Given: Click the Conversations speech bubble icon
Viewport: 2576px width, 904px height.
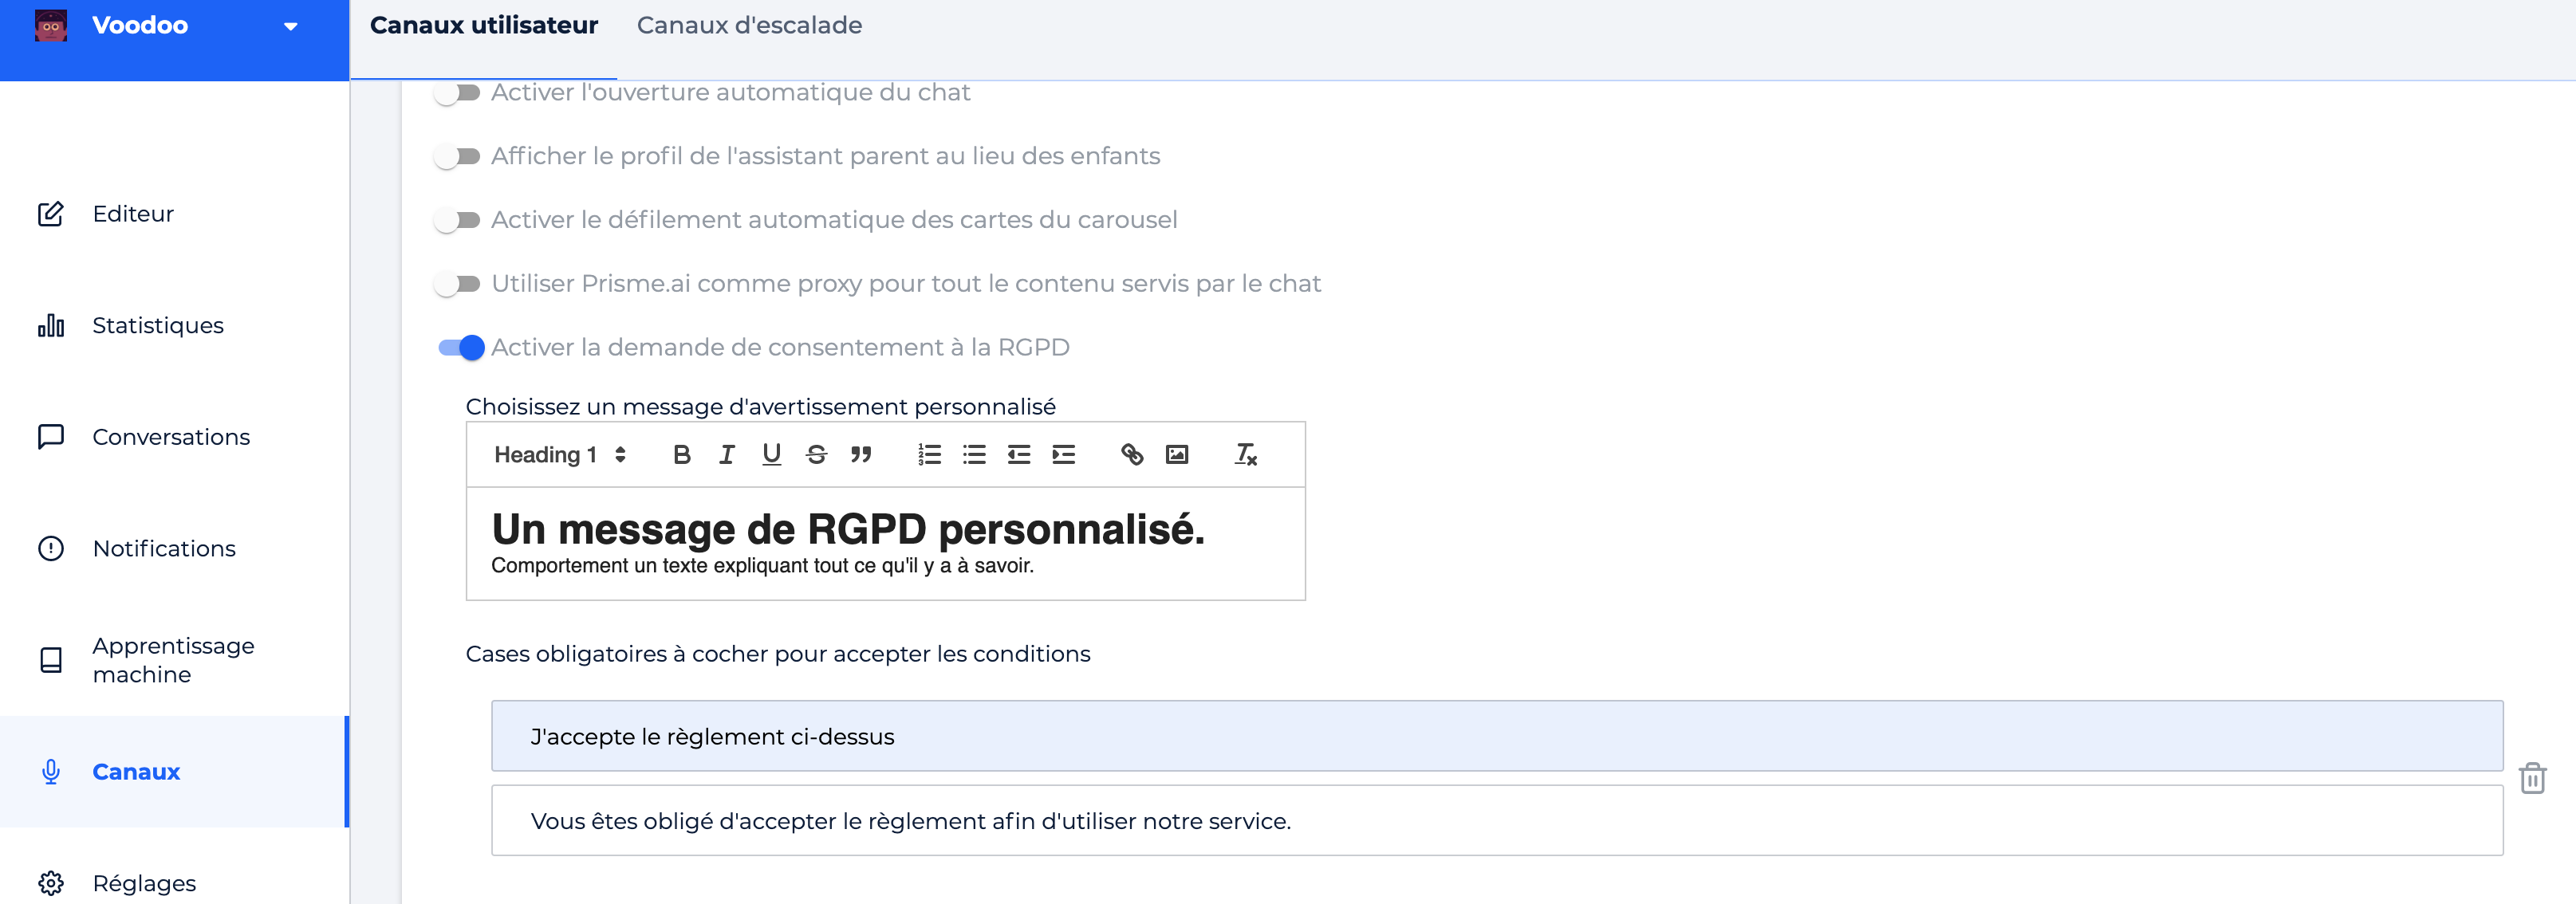Looking at the screenshot, I should pos(51,437).
